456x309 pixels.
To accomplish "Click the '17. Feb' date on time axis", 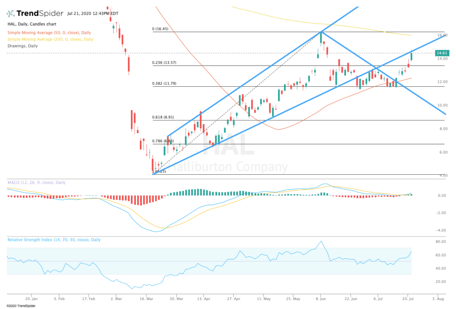I will click(x=89, y=298).
